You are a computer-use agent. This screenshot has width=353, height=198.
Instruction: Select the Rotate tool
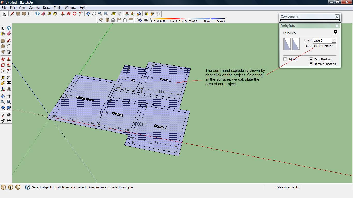coord(3,65)
